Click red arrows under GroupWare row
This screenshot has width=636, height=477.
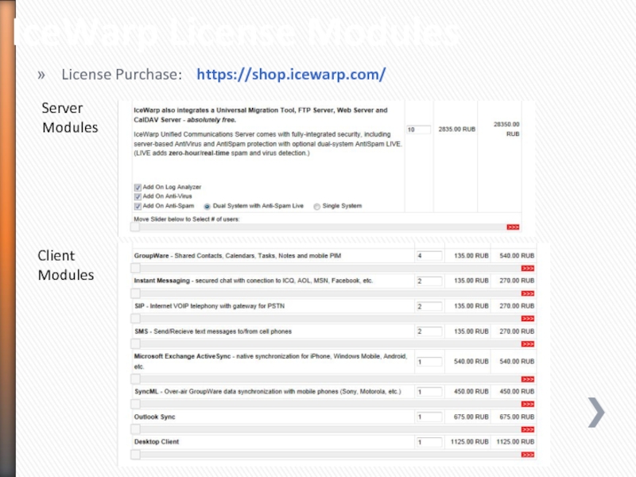point(528,269)
